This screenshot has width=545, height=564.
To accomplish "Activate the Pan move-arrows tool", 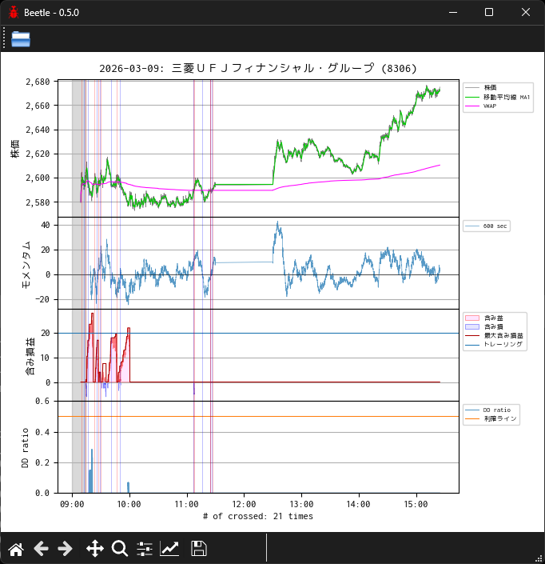I will coord(95,549).
